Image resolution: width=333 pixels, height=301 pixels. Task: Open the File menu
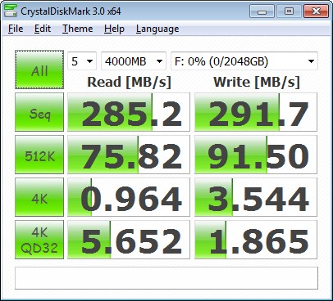coord(16,29)
